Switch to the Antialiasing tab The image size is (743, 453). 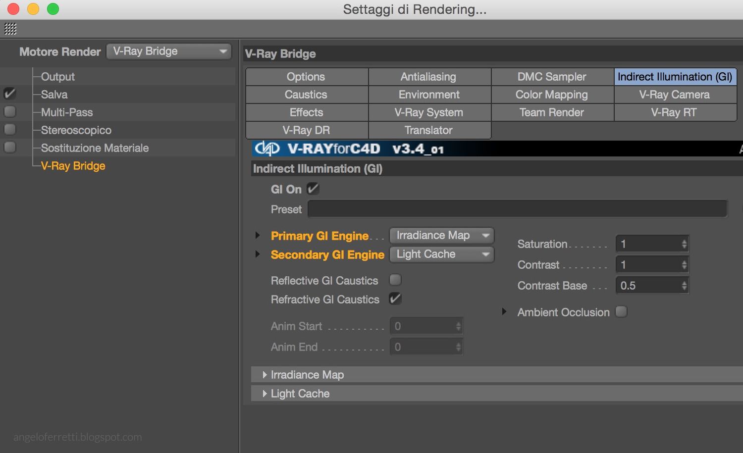429,77
